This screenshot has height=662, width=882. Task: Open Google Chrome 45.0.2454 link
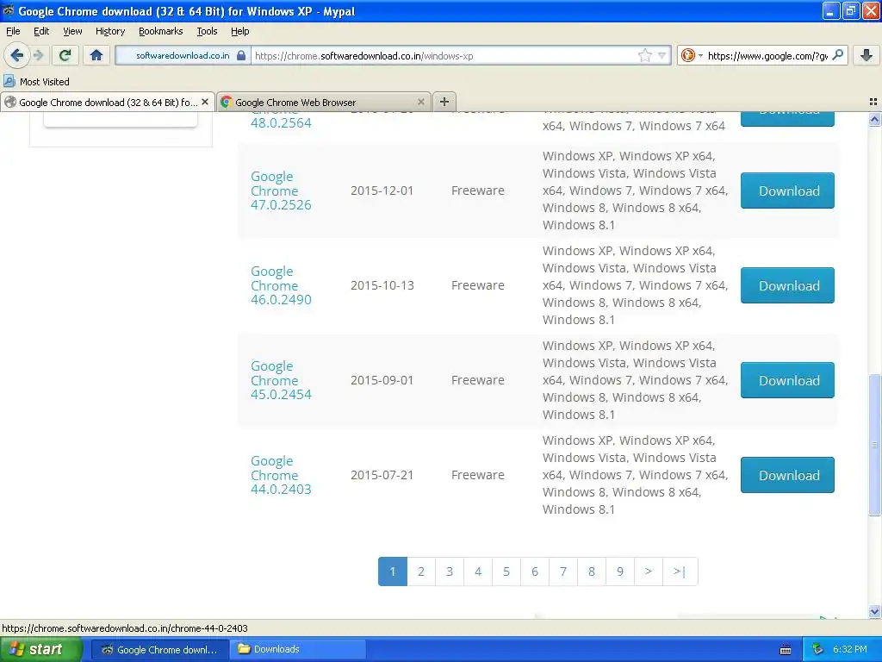[x=281, y=380]
